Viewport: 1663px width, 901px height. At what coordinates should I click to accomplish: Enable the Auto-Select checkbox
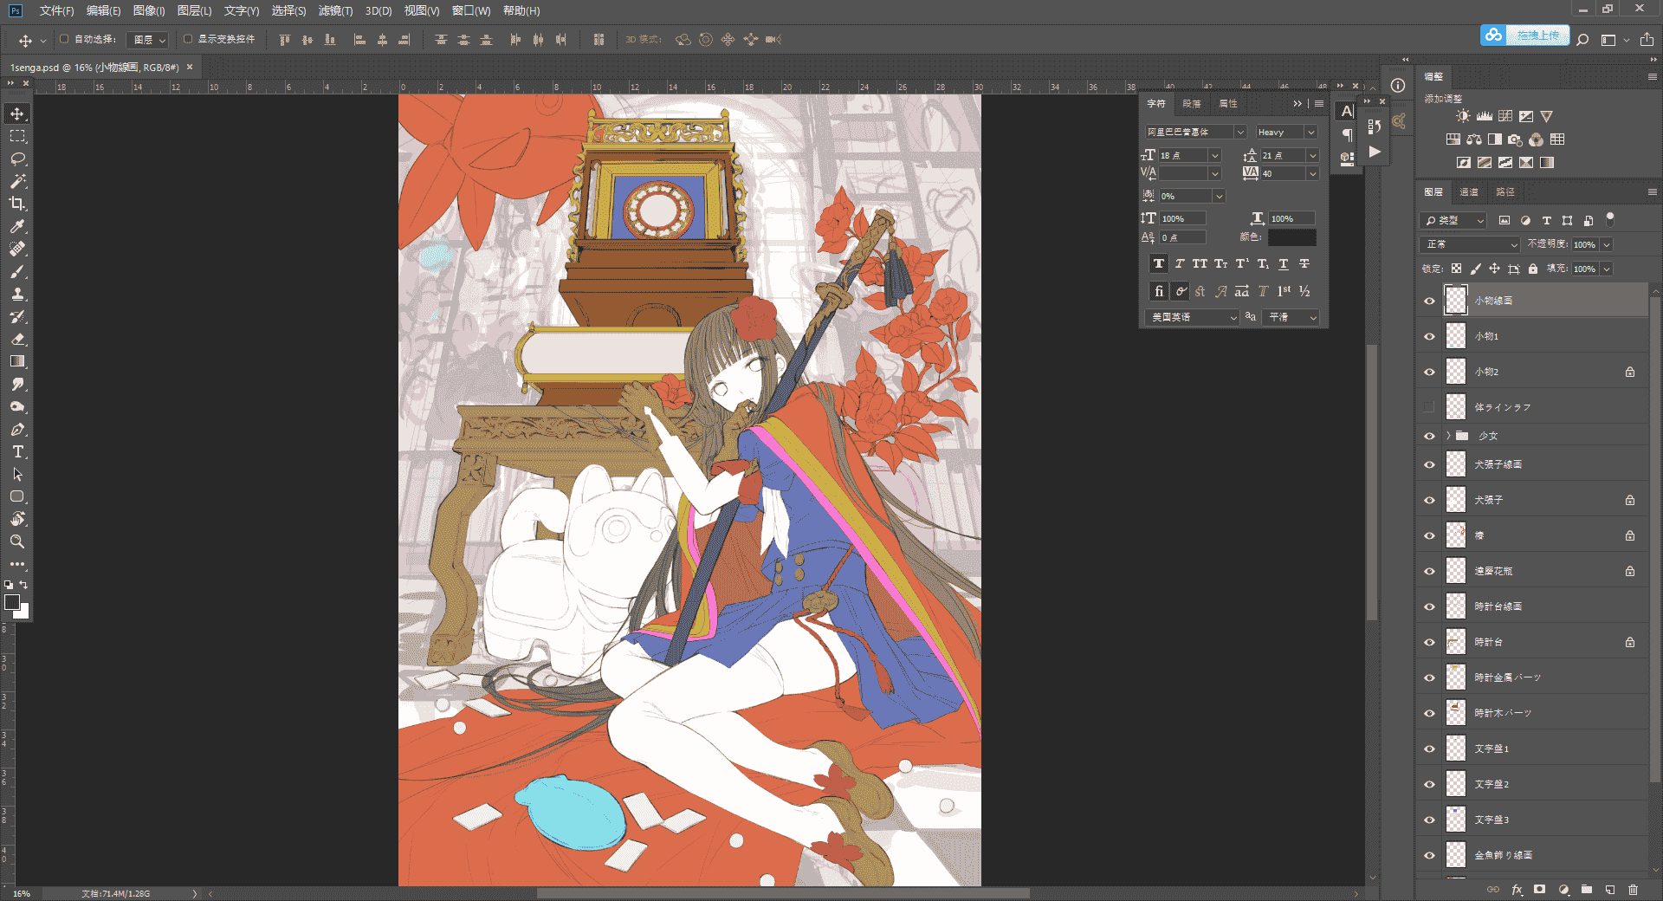click(64, 39)
